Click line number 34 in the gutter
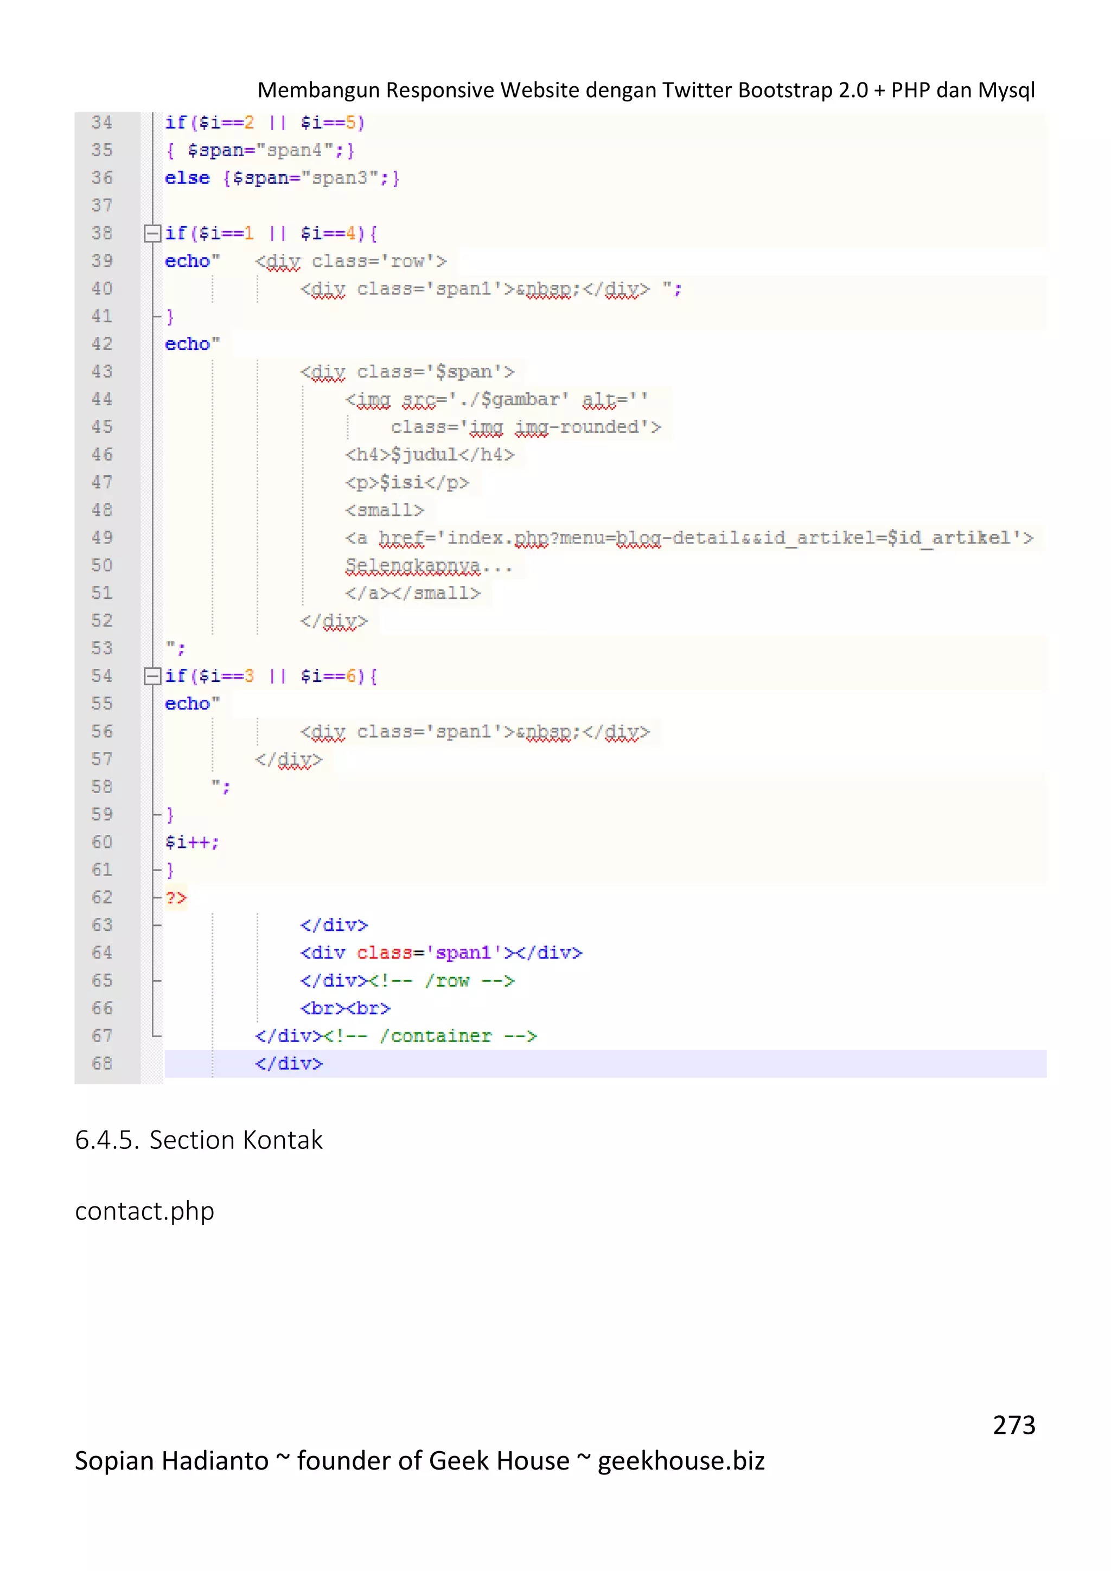1111x1571 pixels. (102, 123)
